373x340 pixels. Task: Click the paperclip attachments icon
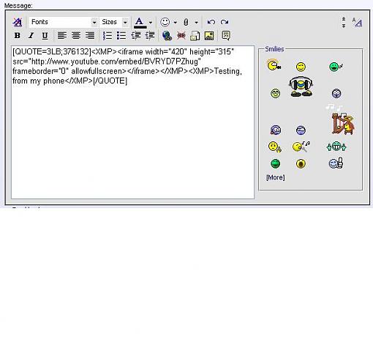(x=186, y=23)
